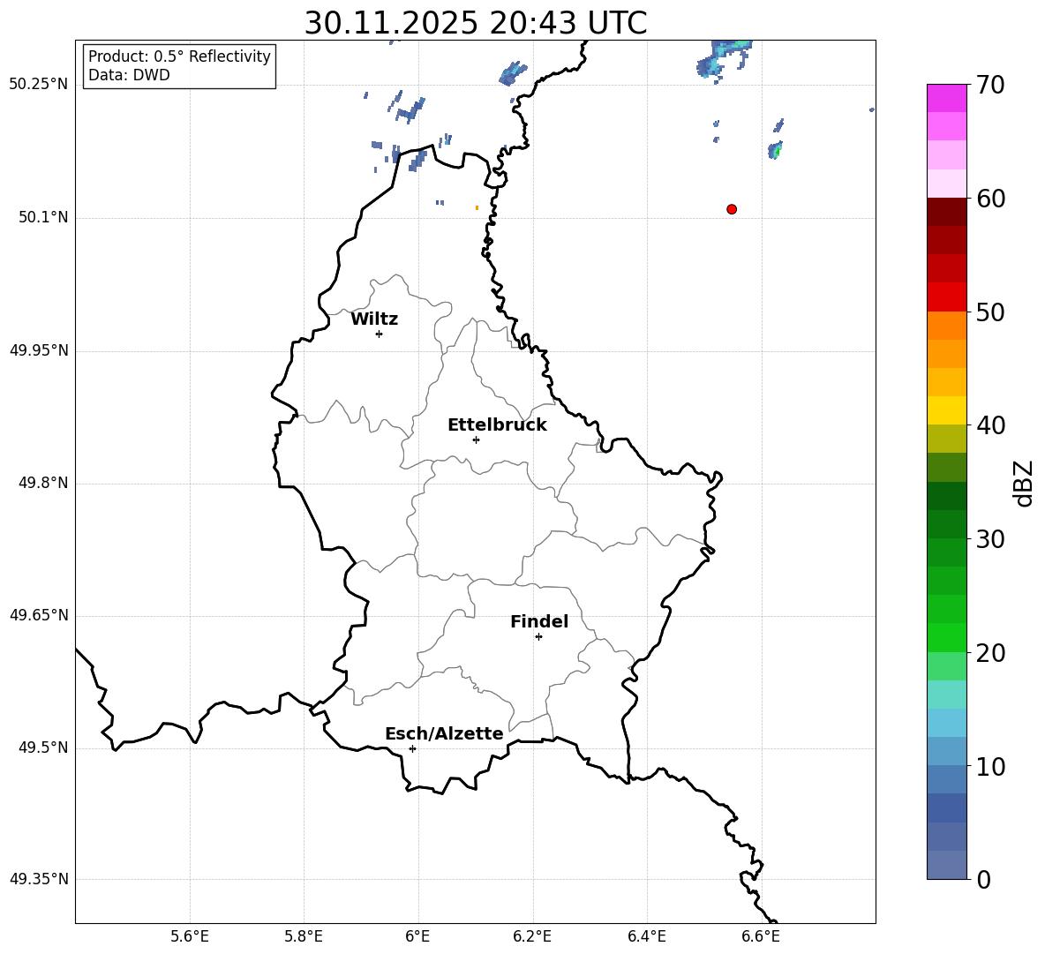Click the Product: 0.5° Reflectivity text
1045x954 pixels.
point(179,56)
